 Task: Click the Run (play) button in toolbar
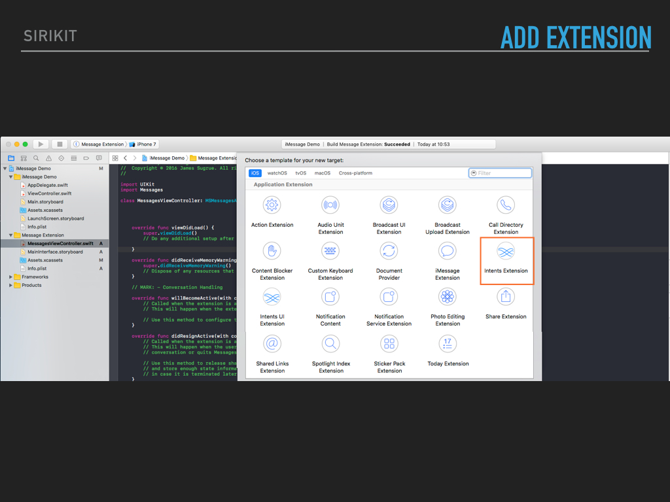pos(41,144)
